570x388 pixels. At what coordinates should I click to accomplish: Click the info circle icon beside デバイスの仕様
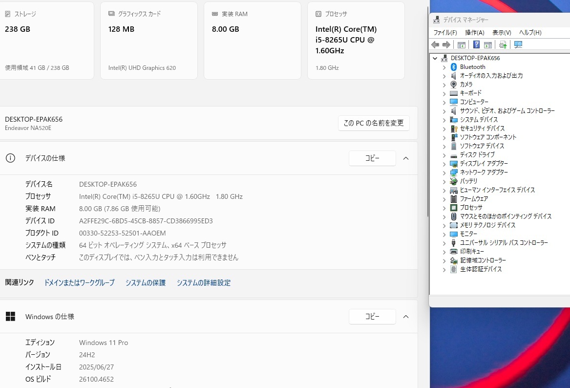(x=11, y=158)
